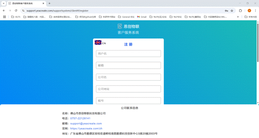Open password manager key icon
The height and width of the screenshot is (138, 259).
coord(226,11)
